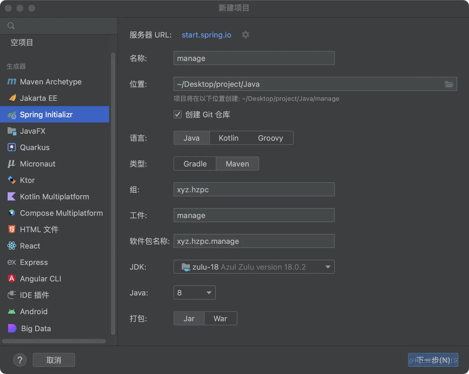Select Kotlin as the language
This screenshot has width=469, height=374.
click(229, 138)
